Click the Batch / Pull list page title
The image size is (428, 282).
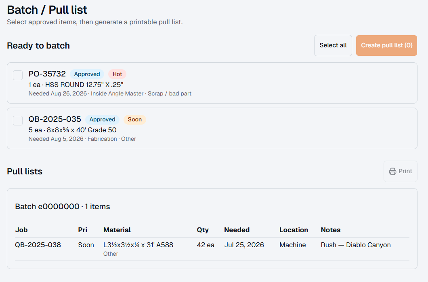[x=47, y=10]
